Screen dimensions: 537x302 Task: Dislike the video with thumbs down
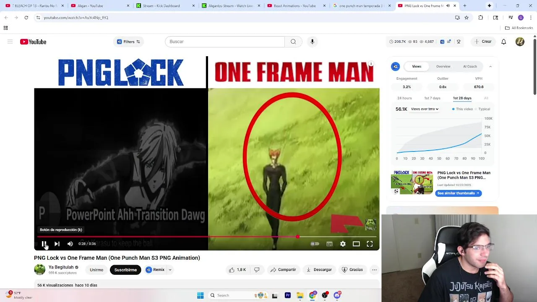tap(257, 270)
